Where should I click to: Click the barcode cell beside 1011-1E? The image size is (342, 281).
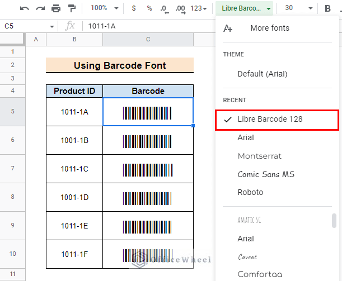click(x=148, y=226)
